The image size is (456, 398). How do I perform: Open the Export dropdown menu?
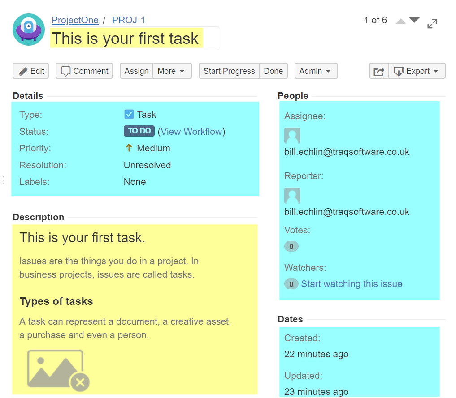click(417, 71)
